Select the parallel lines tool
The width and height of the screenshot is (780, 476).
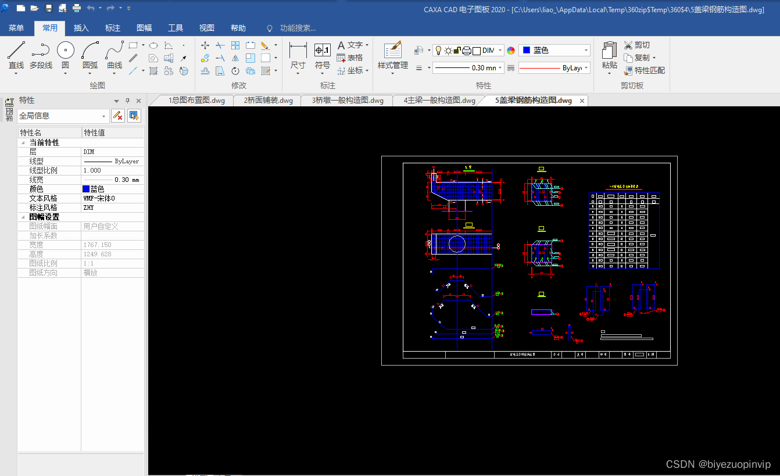[x=133, y=58]
